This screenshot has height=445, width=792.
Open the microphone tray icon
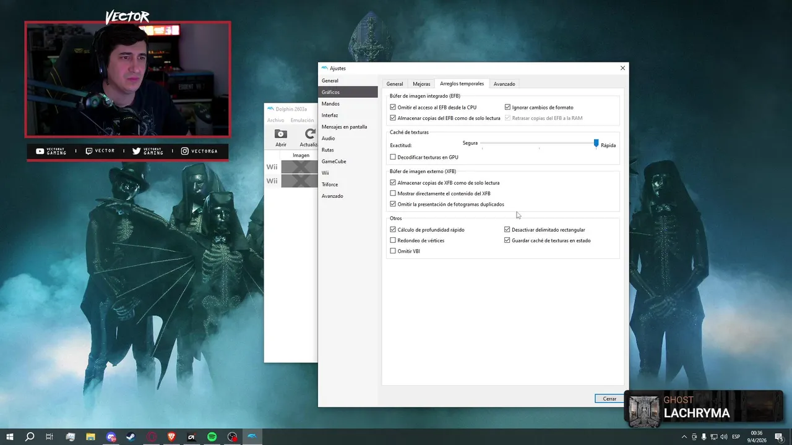[x=704, y=437]
